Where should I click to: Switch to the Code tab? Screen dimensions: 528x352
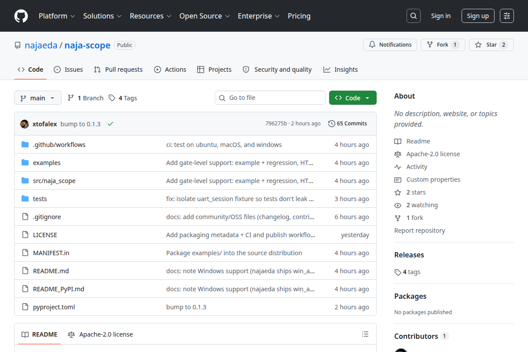tap(30, 70)
